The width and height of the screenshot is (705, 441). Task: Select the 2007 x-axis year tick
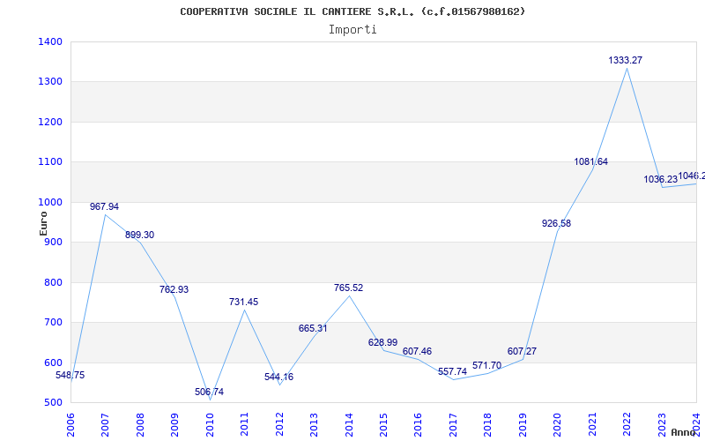click(x=105, y=424)
